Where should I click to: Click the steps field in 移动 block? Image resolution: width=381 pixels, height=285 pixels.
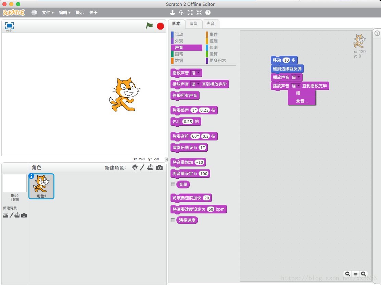pos(287,60)
